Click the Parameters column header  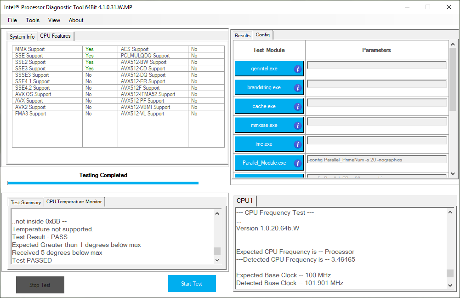coord(377,50)
